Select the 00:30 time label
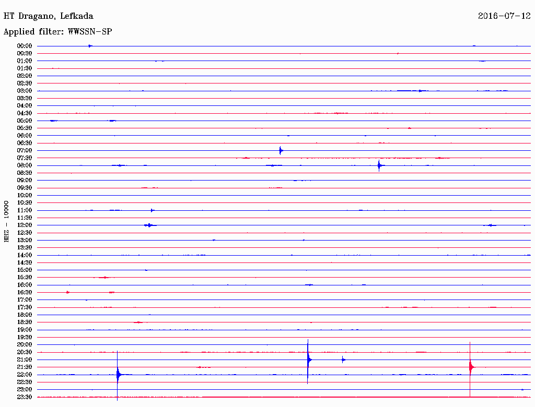 [25, 53]
